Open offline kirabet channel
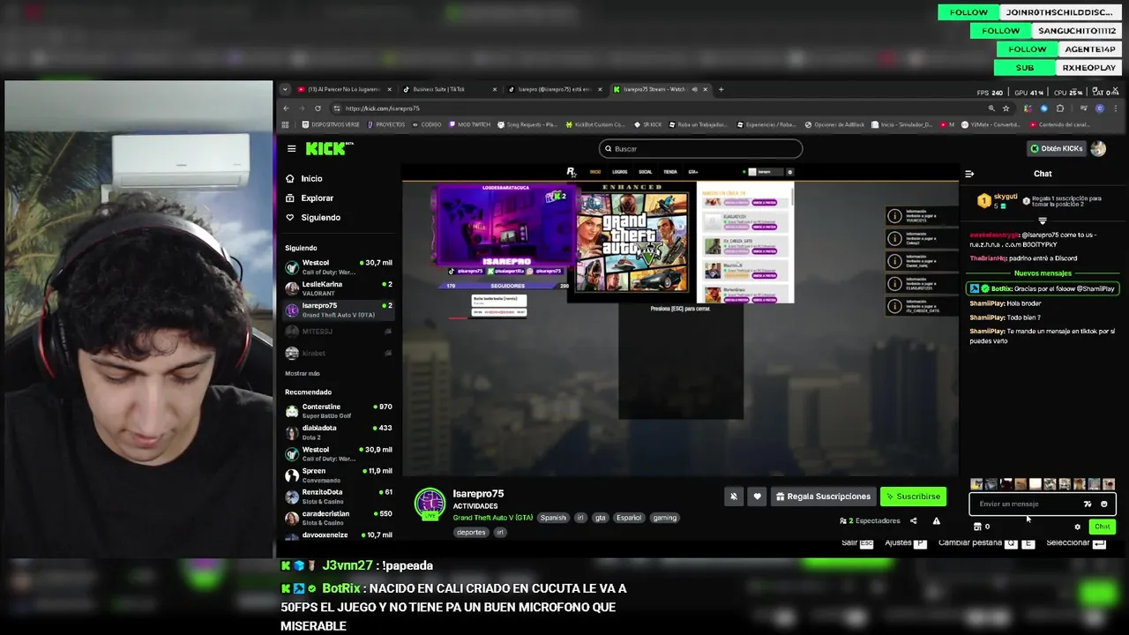This screenshot has height=635, width=1129. [338, 353]
